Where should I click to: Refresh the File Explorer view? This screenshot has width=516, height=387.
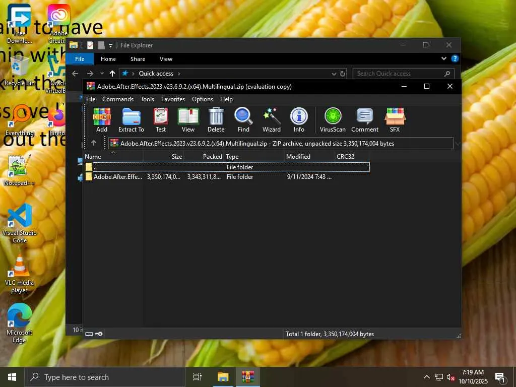(x=343, y=74)
